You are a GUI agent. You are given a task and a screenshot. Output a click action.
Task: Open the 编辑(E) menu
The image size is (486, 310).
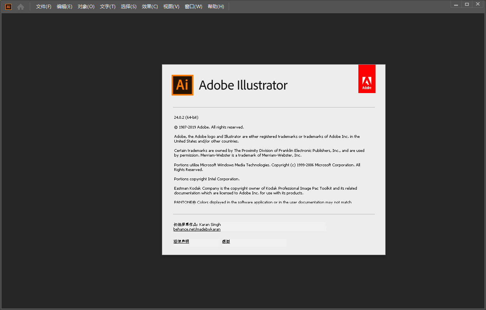(x=65, y=7)
